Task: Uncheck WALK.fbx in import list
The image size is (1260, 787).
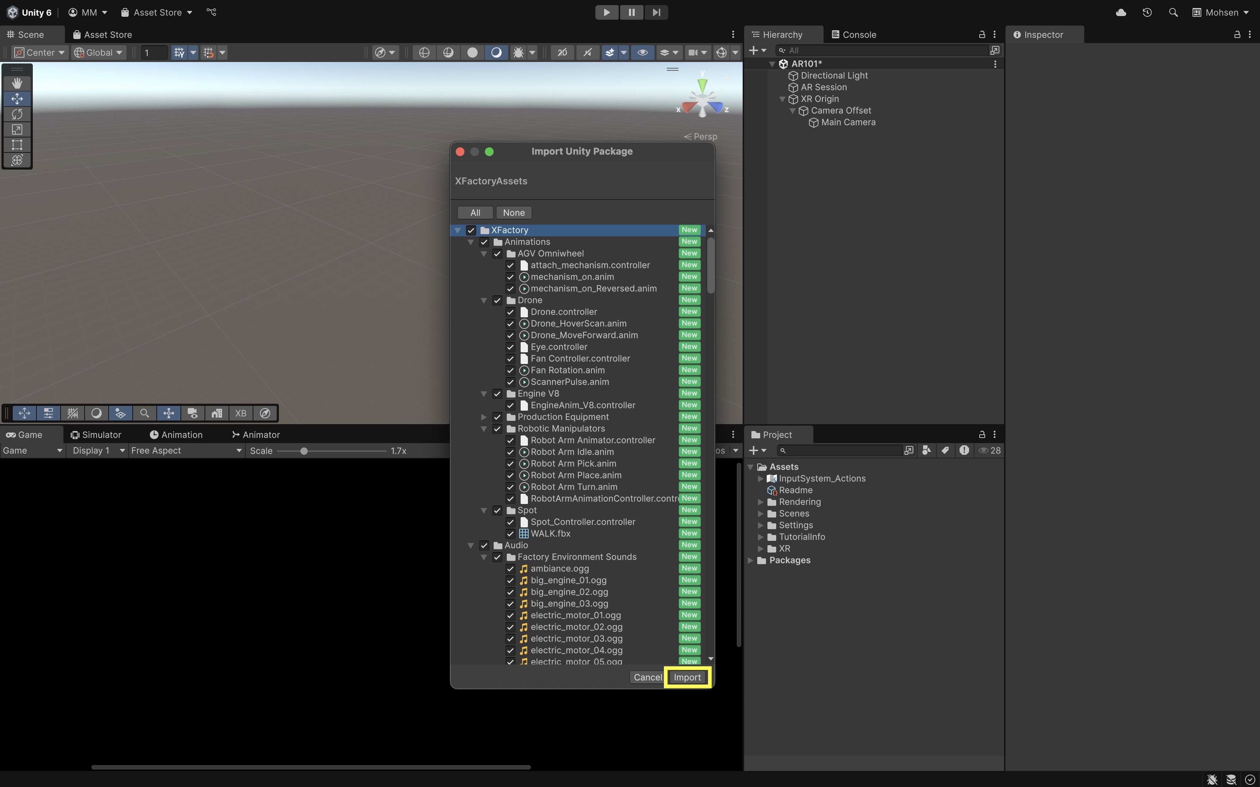Action: [510, 534]
